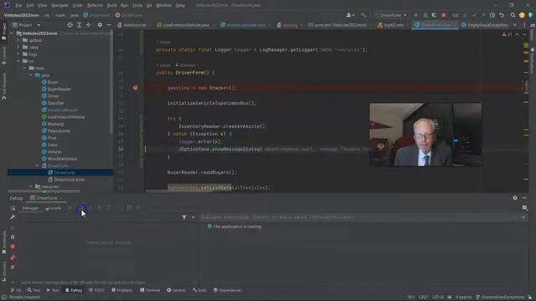Stop the running process with red square icon

pos(444,15)
